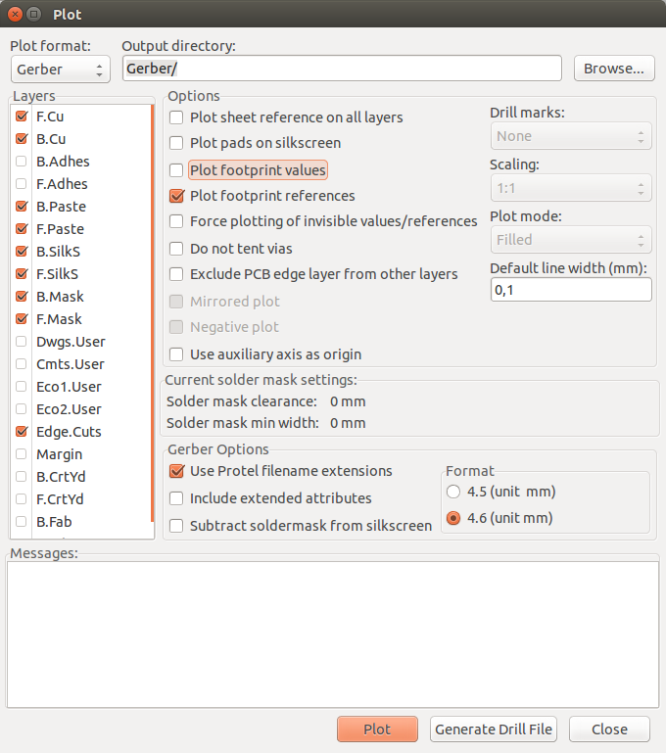The width and height of the screenshot is (666, 753).
Task: Open the Scaling 1:1 dropdown
Action: [571, 188]
